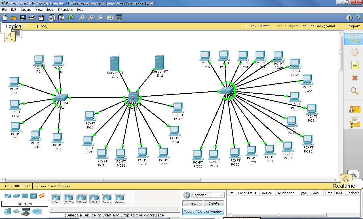Pick the 2621XM router model
The height and width of the screenshot is (219, 363).
click(x=81, y=199)
